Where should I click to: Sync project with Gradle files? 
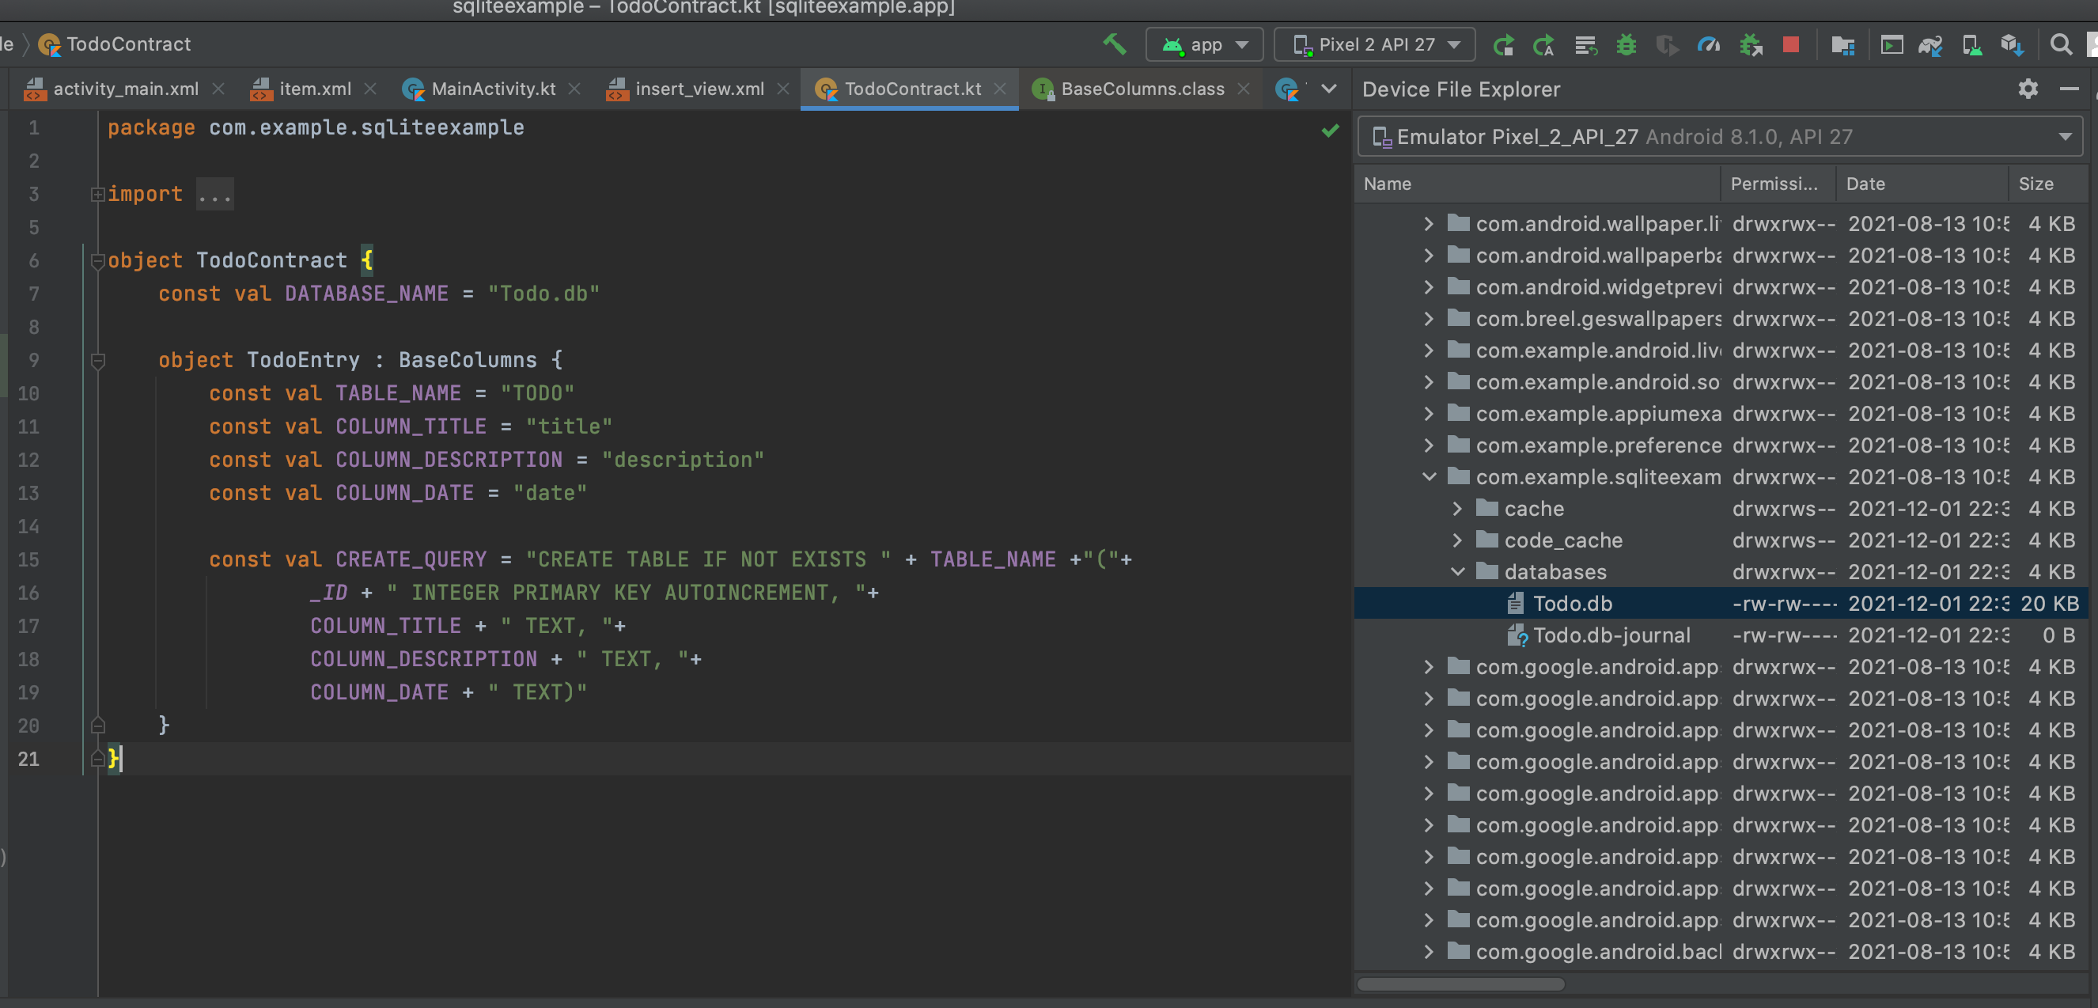tap(1929, 45)
